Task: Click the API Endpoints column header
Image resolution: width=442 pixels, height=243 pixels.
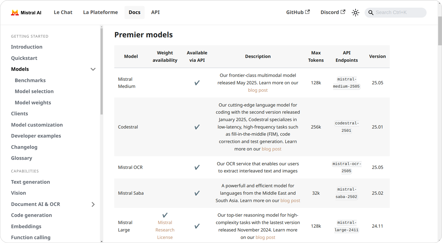Action: tap(347, 56)
